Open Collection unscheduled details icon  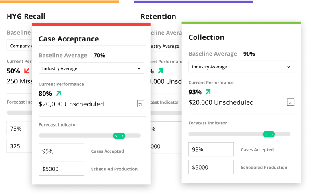[290, 102]
